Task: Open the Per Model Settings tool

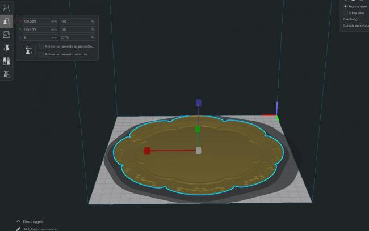Action: pos(6,61)
